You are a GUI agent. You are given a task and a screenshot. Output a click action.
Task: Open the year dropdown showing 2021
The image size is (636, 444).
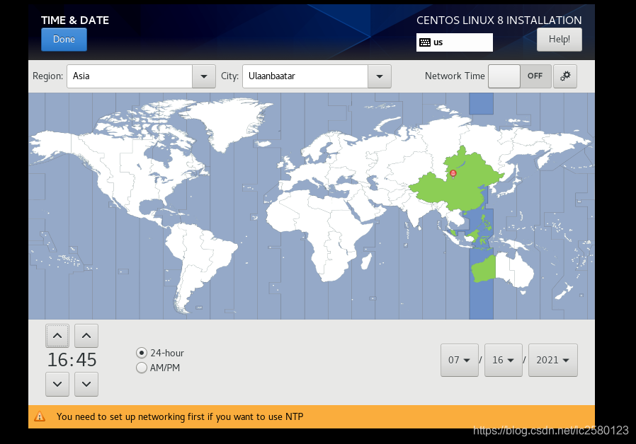[x=552, y=360]
